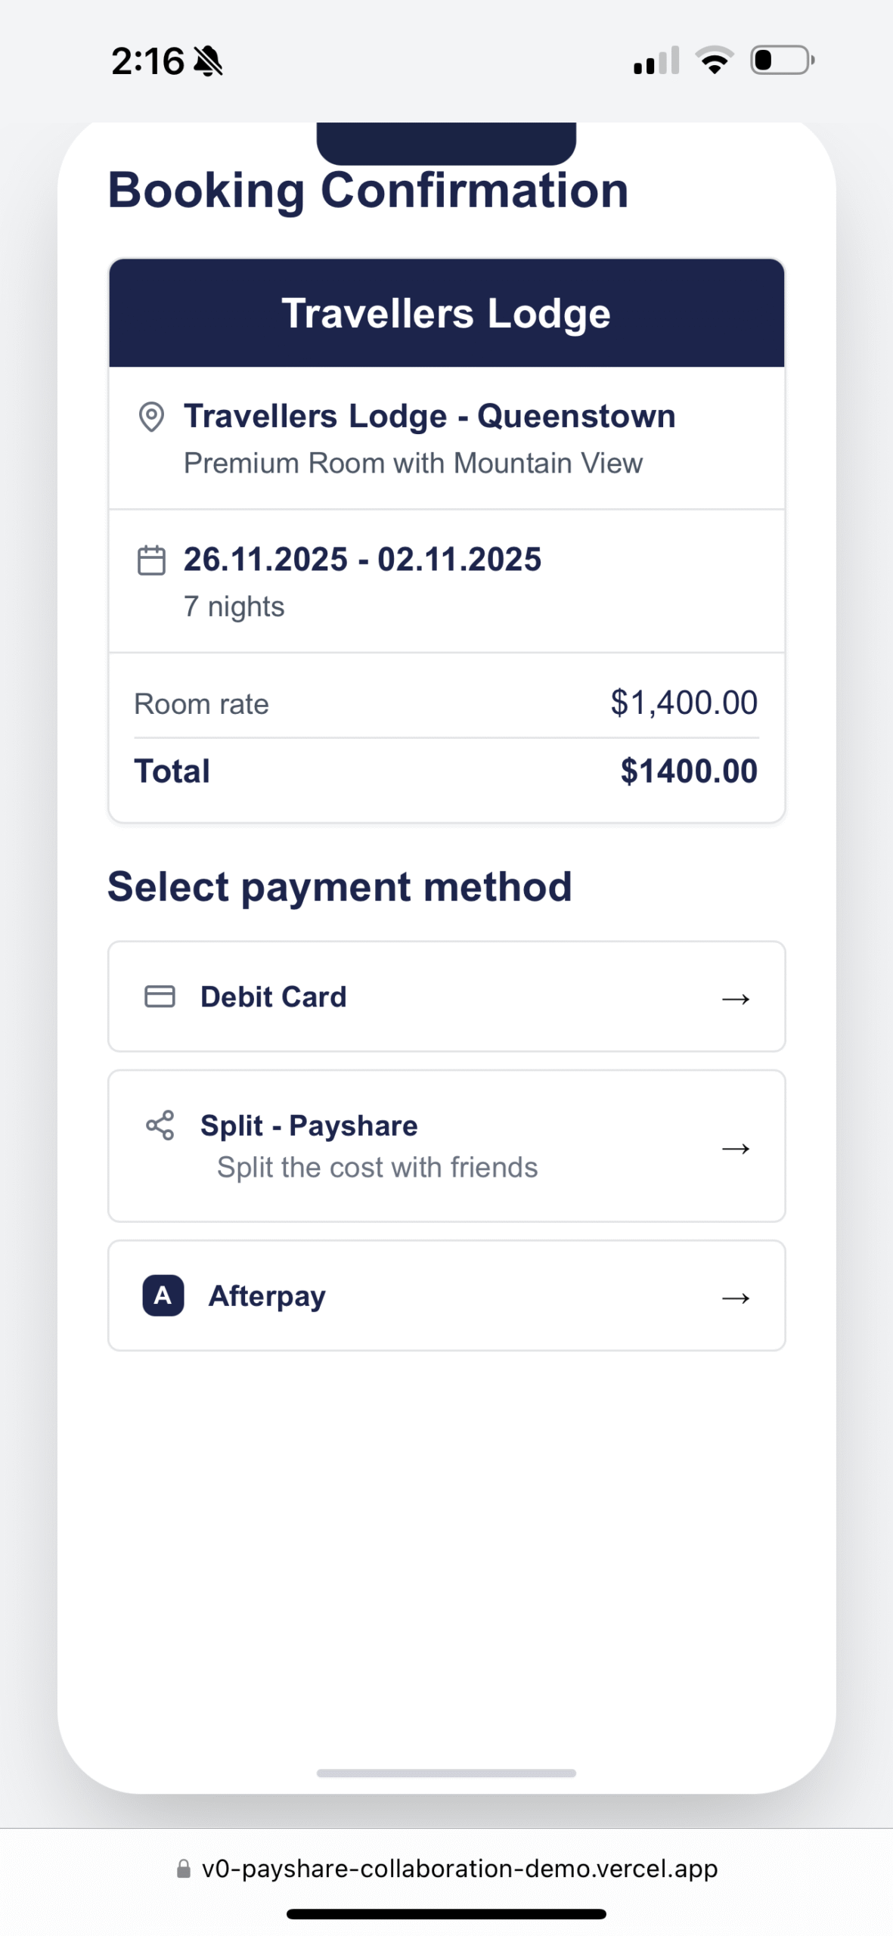Image resolution: width=893 pixels, height=1936 pixels.
Task: Tap the silent mode bell icon
Action: [x=208, y=60]
